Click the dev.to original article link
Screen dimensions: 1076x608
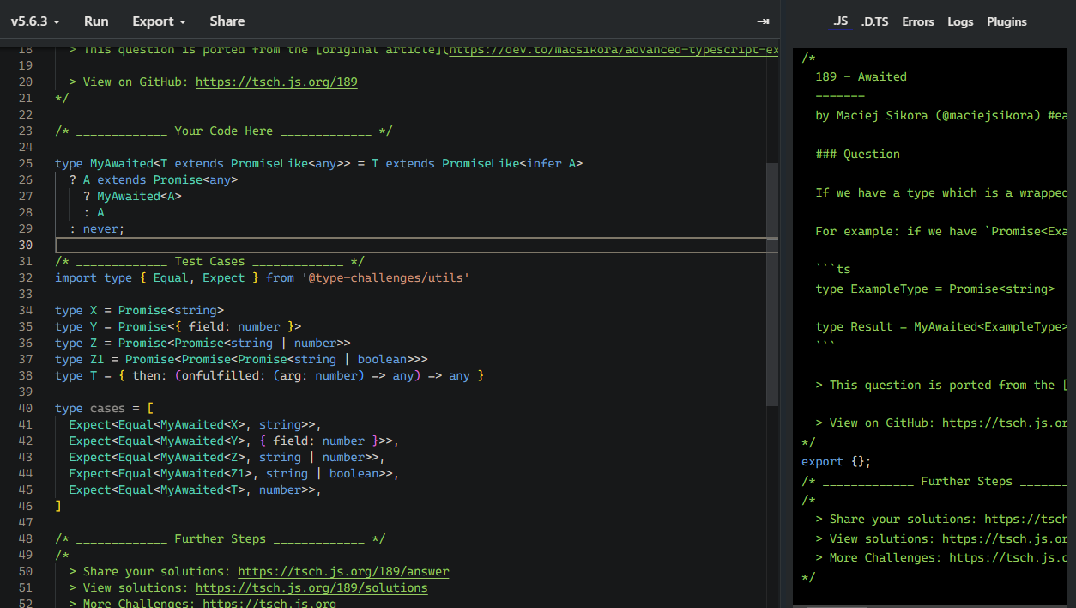pos(613,50)
